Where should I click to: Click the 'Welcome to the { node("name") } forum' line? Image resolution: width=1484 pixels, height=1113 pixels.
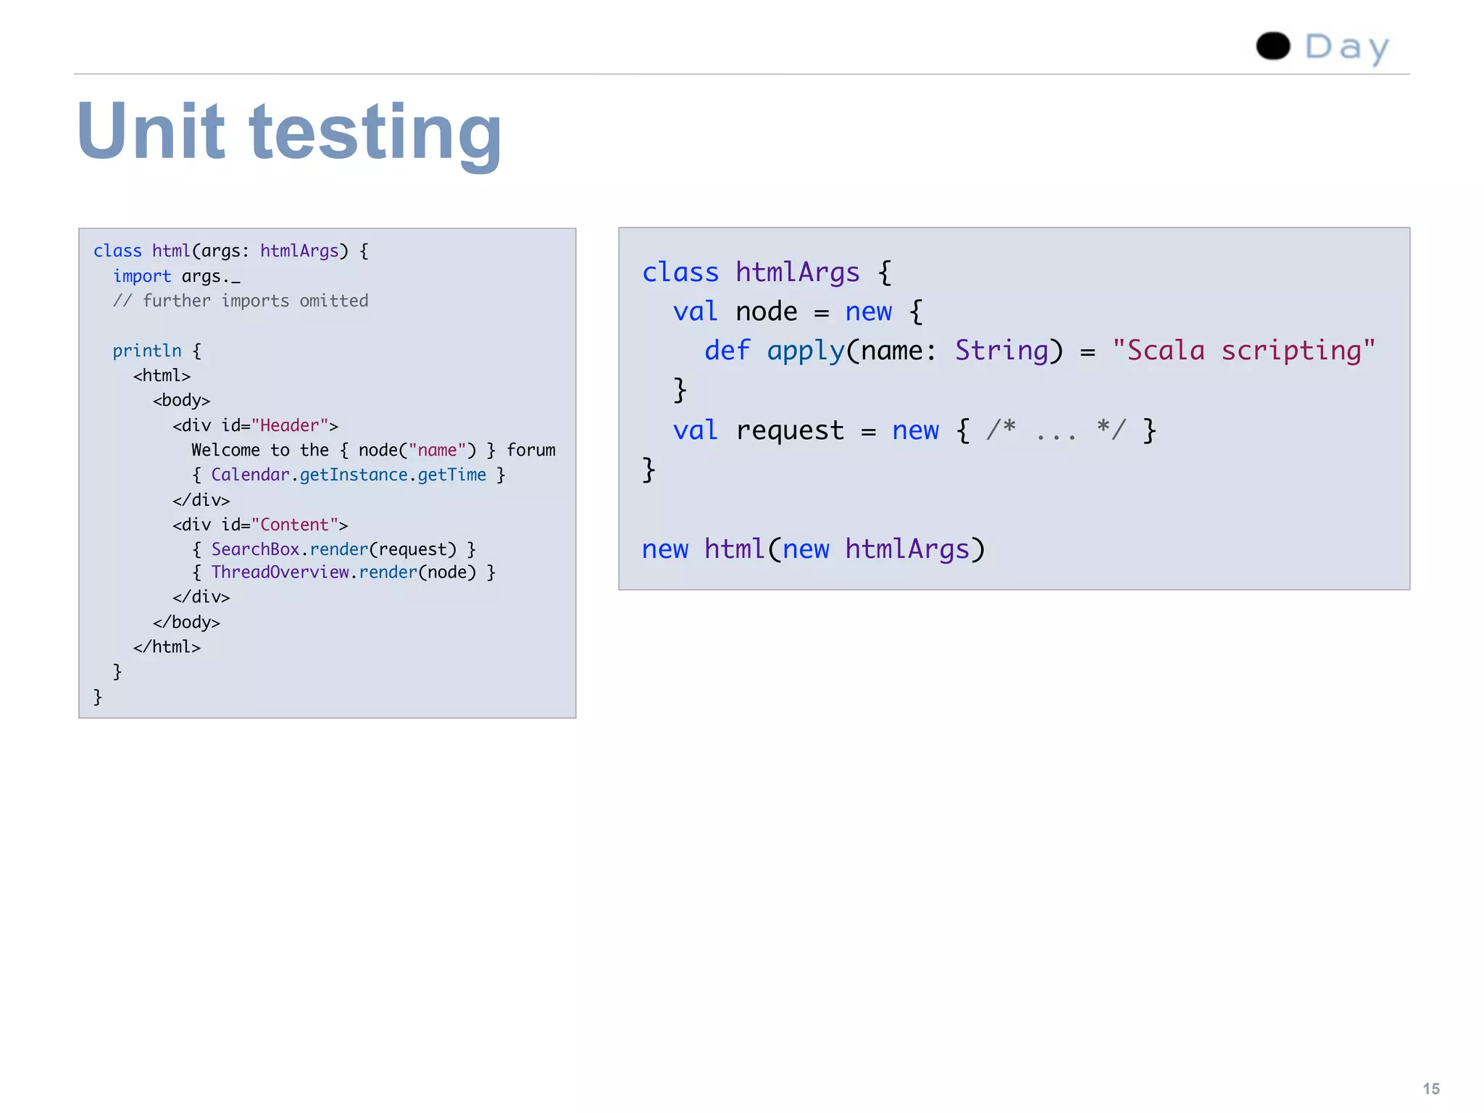pos(373,450)
